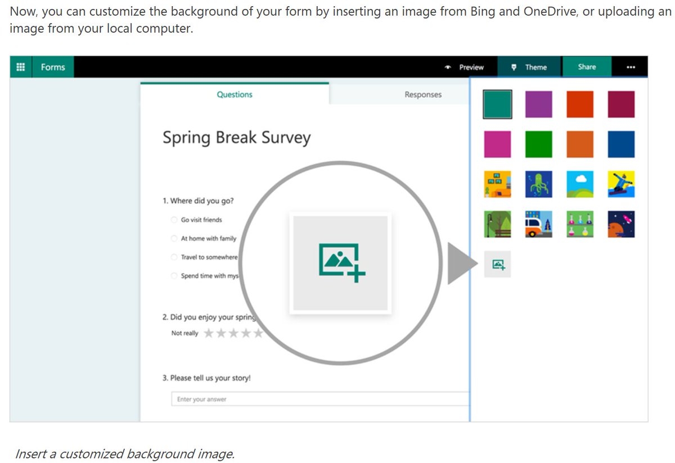
Task: Select the red-orange theme color
Action: tap(580, 105)
